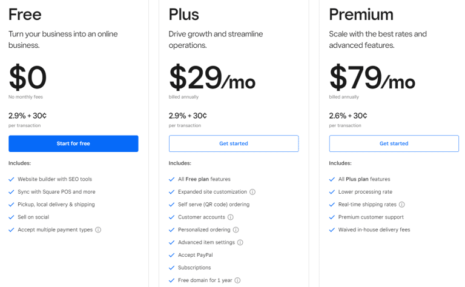465x287 pixels.
Task: Click the All Free plan features item
Action: 204,179
